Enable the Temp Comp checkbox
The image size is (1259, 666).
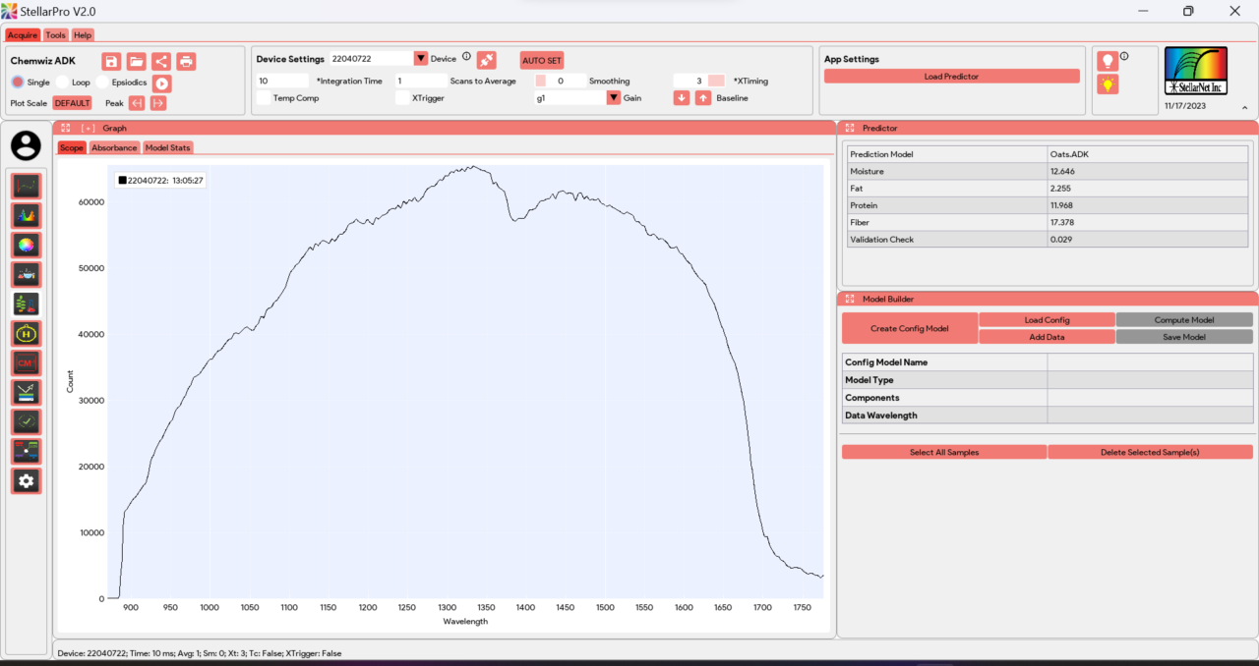[263, 98]
